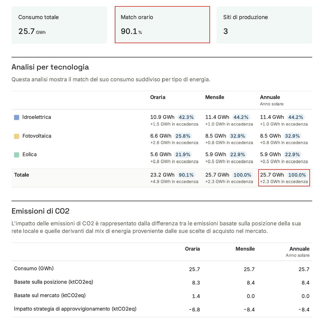Click the monthly Totale 100.0% badge

(242, 175)
